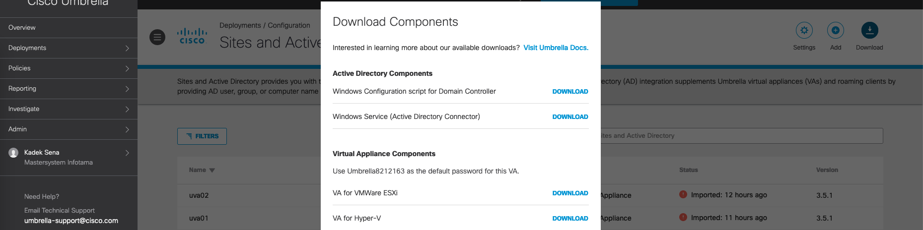Sort by Name column arrow
This screenshot has width=923, height=230.
(x=212, y=171)
